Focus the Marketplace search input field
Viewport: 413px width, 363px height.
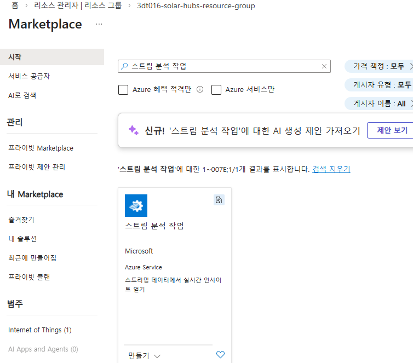224,66
